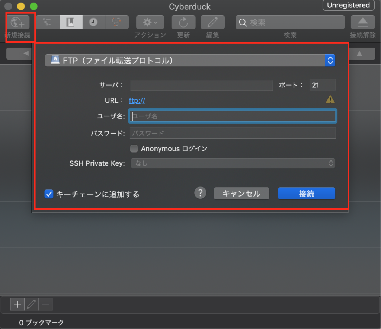The width and height of the screenshot is (381, 329).
Task: Add a new bookmark with plus button
Action: tap(17, 304)
